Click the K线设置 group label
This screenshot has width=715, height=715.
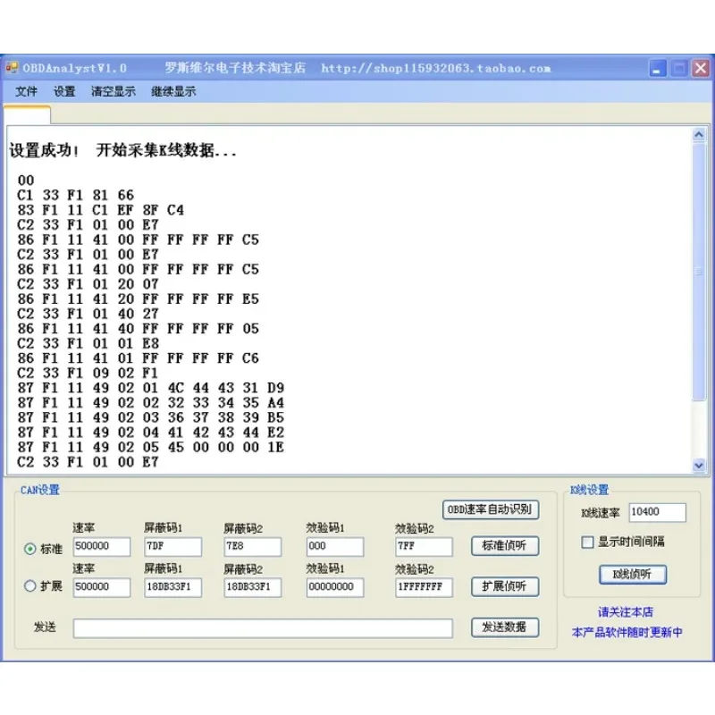[589, 490]
